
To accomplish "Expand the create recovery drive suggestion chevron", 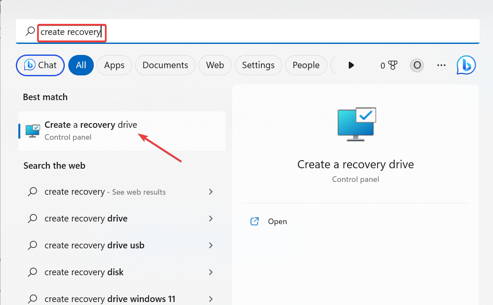I will (x=210, y=218).
